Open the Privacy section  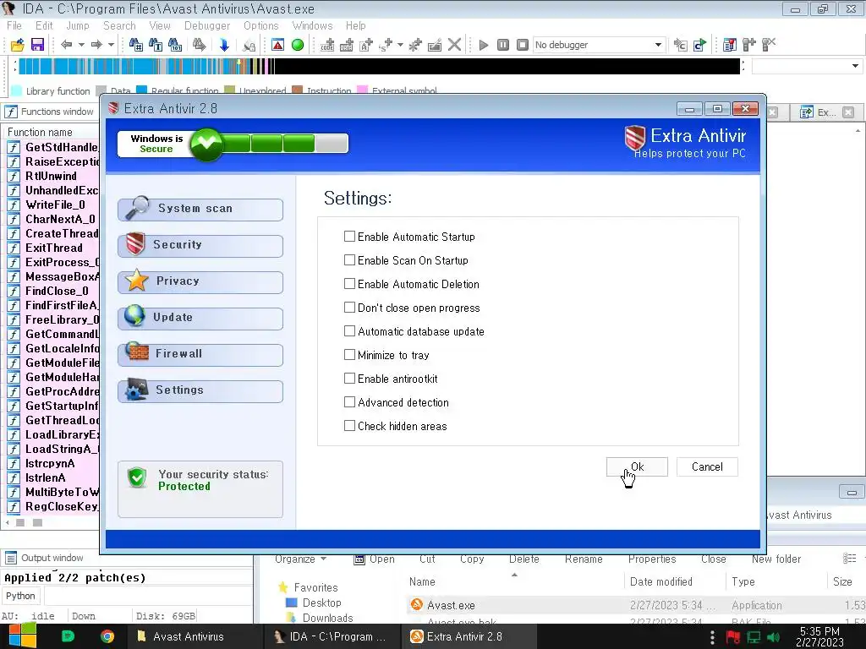pyautogui.click(x=200, y=282)
